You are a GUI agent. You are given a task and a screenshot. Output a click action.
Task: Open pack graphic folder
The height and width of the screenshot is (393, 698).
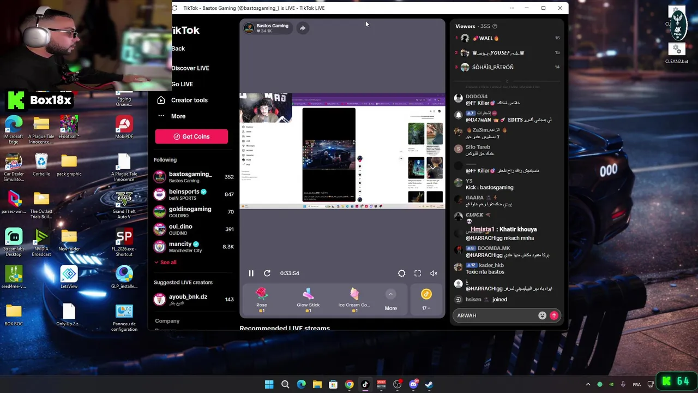point(69,165)
